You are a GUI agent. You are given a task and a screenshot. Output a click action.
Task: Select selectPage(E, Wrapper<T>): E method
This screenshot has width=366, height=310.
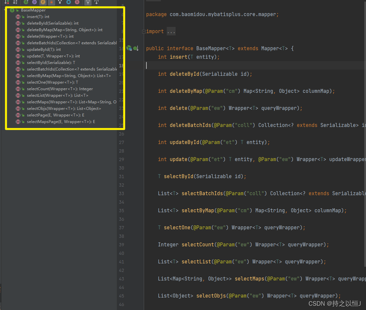click(x=55, y=115)
